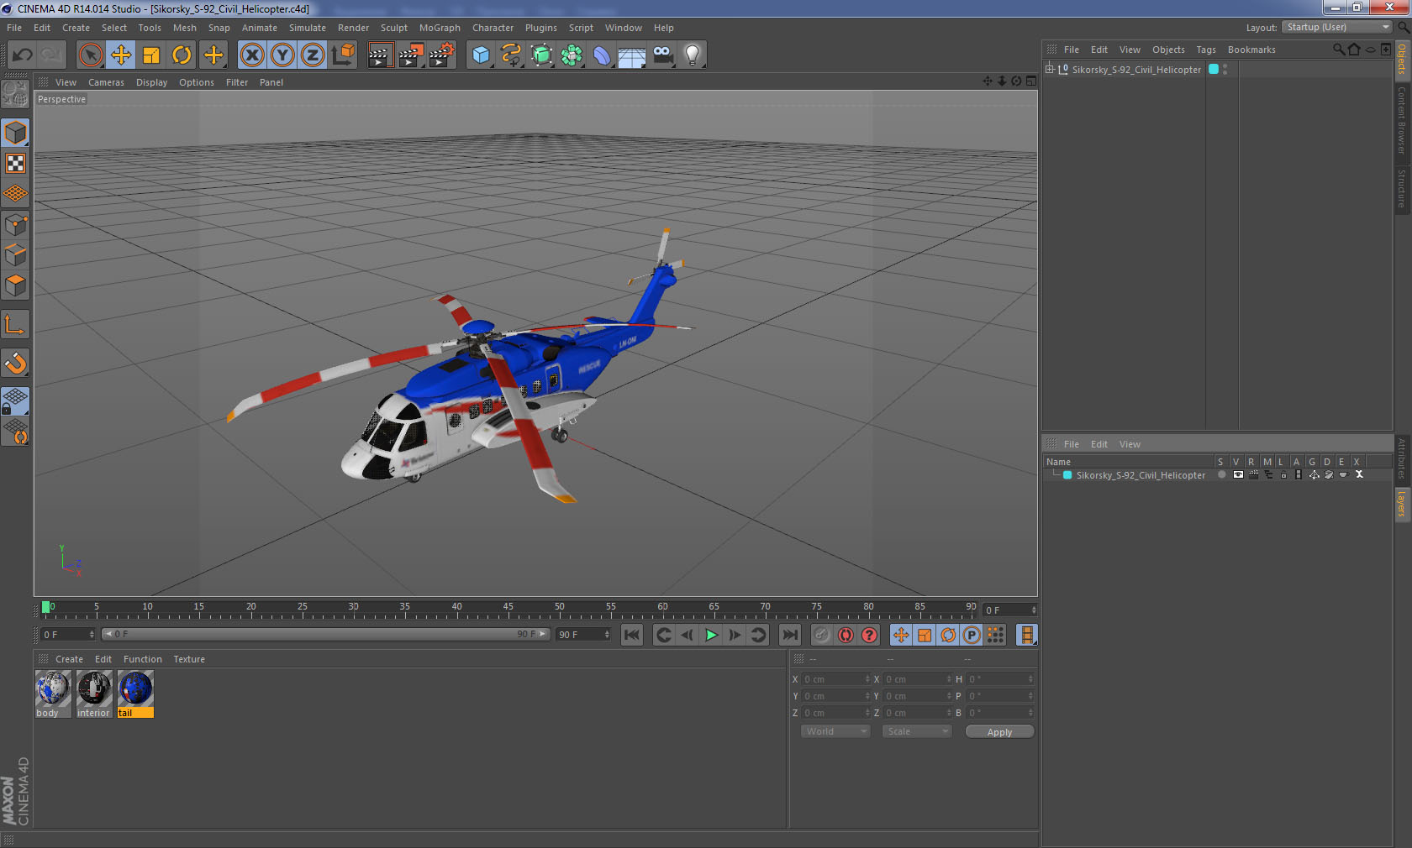Click the cyan layer swatch in Object Manager
Screen dimensions: 1412x848
[1214, 69]
